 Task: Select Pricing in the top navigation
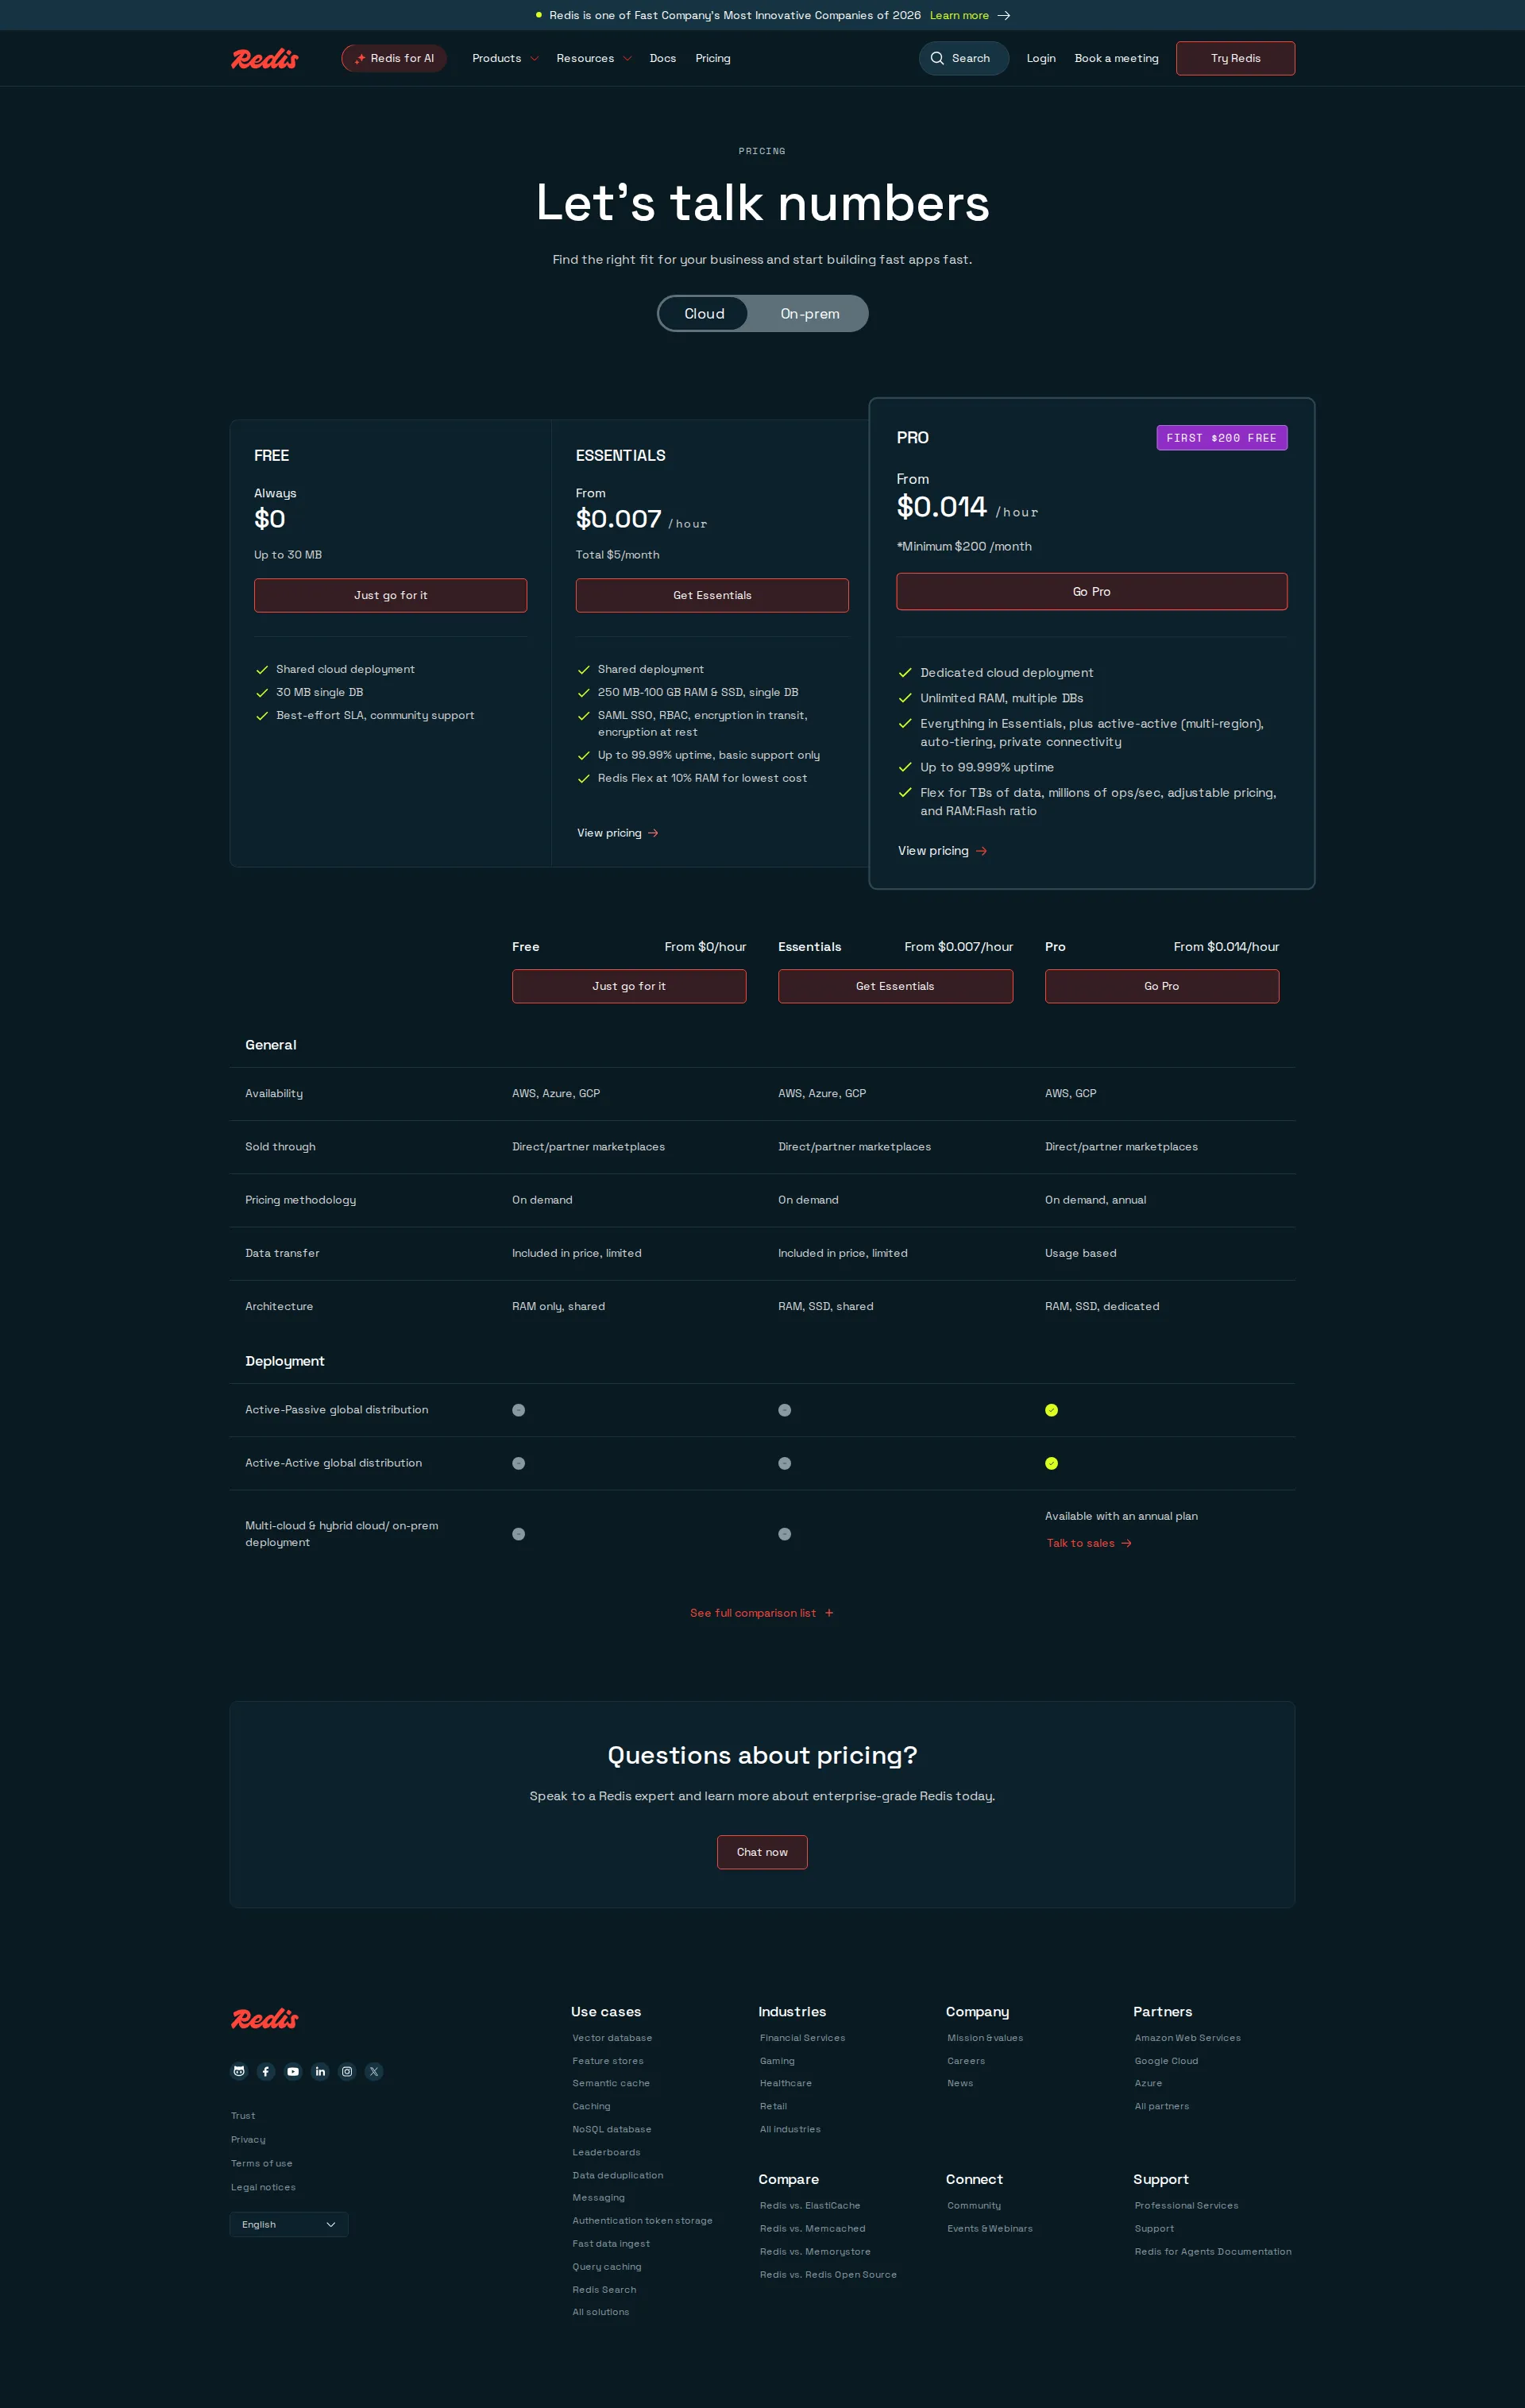coord(712,58)
